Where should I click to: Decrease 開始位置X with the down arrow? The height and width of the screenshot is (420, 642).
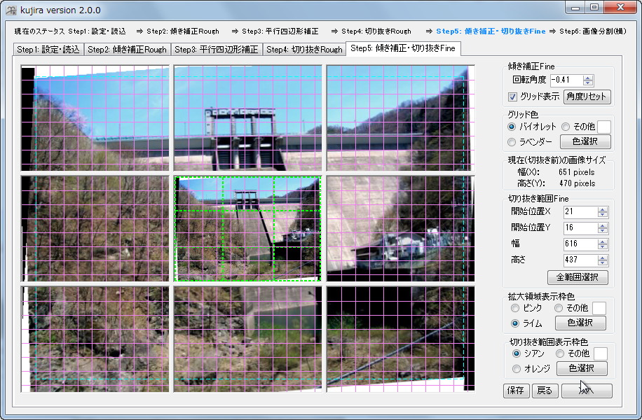click(x=602, y=214)
